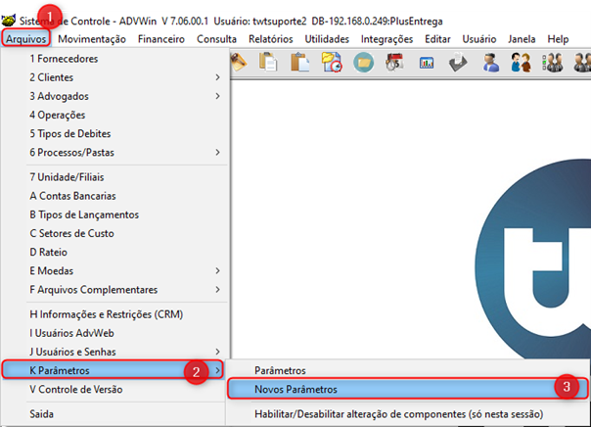This screenshot has width=591, height=427.
Task: Open the Integrações menu
Action: 386,39
